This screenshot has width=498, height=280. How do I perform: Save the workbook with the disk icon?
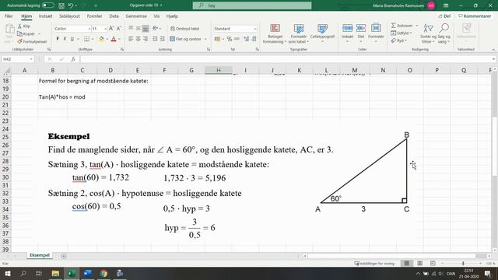pos(61,5)
